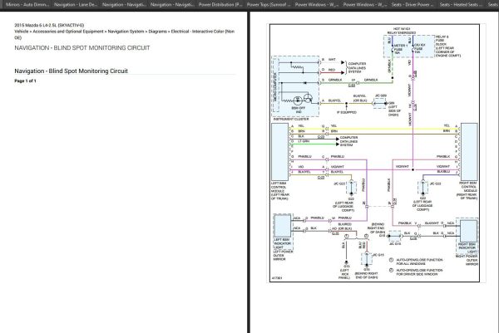Click the BSM OFF IND lamp symbol
The image size is (499, 333).
(x=298, y=100)
